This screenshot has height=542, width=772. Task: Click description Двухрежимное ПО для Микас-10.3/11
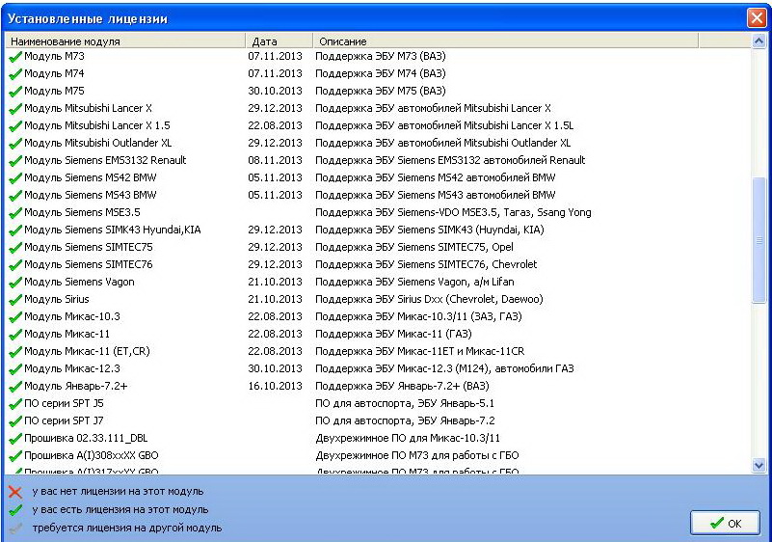click(408, 438)
